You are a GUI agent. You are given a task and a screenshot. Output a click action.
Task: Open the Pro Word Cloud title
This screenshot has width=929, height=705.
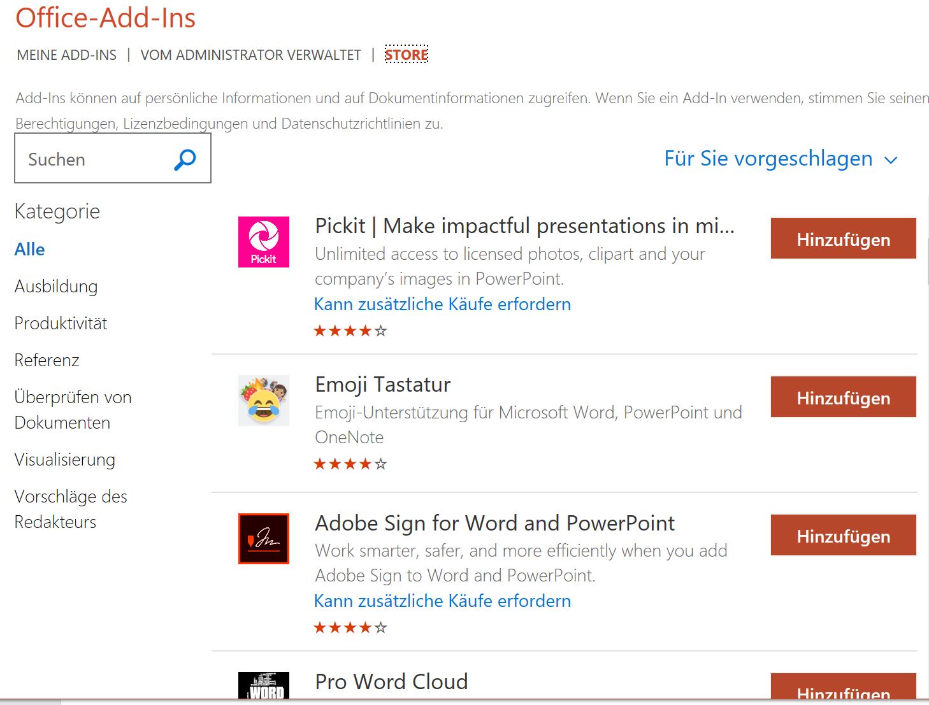click(x=391, y=682)
